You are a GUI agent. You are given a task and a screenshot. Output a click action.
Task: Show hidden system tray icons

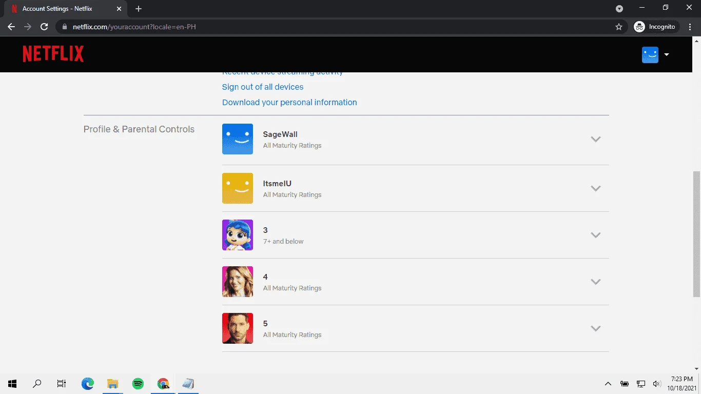point(608,384)
